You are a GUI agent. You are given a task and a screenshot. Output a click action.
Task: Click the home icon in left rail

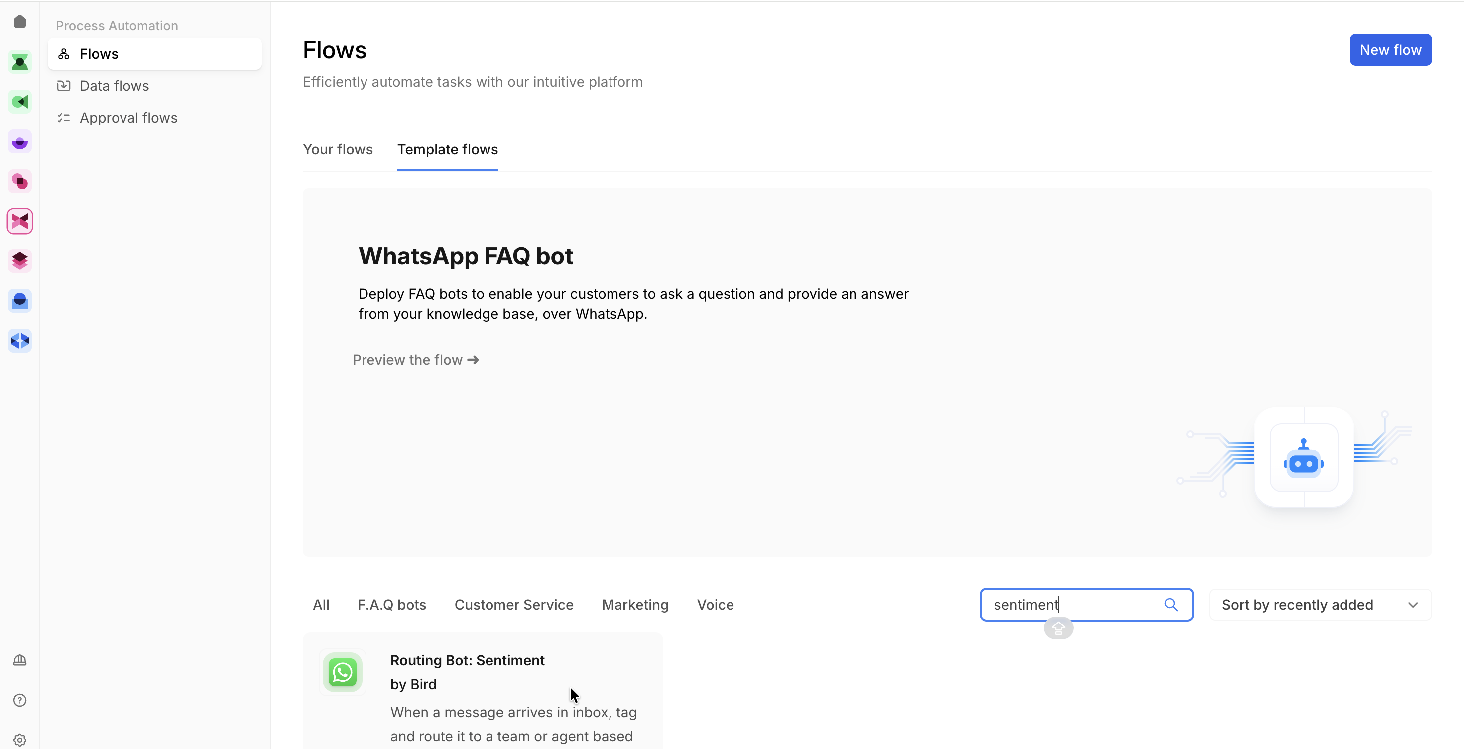[20, 21]
